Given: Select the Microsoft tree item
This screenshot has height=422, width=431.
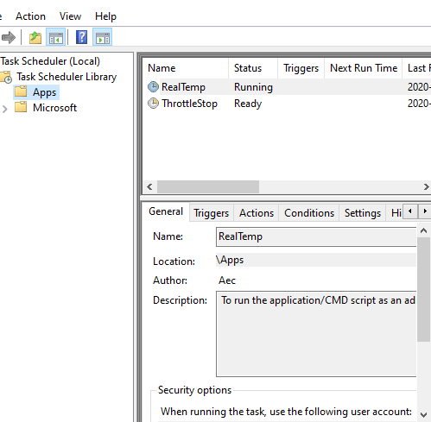Looking at the screenshot, I should pyautogui.click(x=54, y=108).
